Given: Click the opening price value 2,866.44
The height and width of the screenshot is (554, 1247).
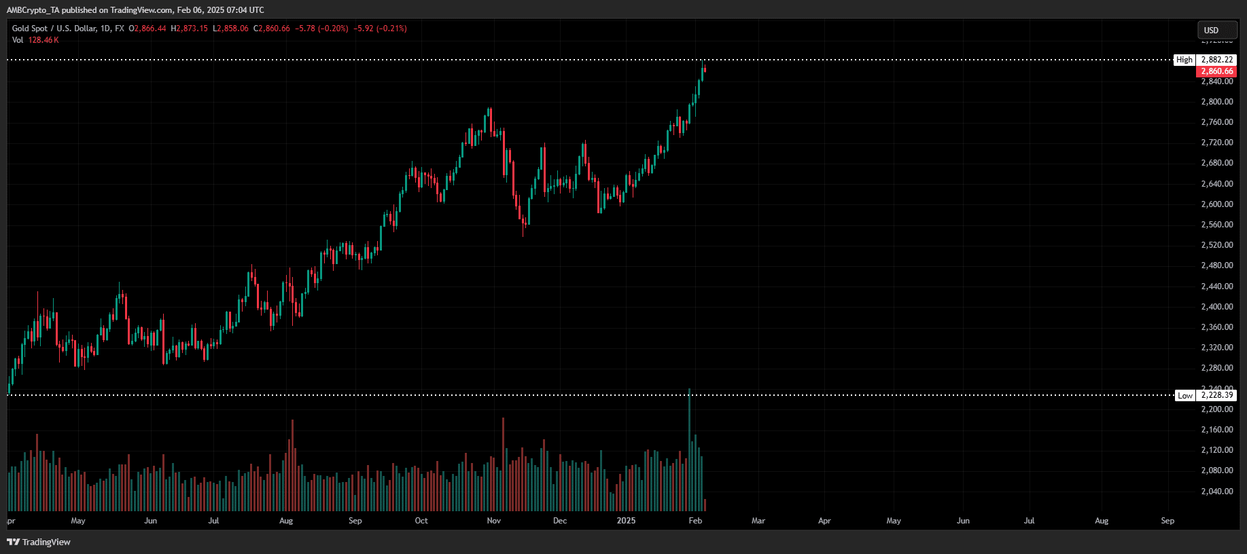Looking at the screenshot, I should (148, 29).
